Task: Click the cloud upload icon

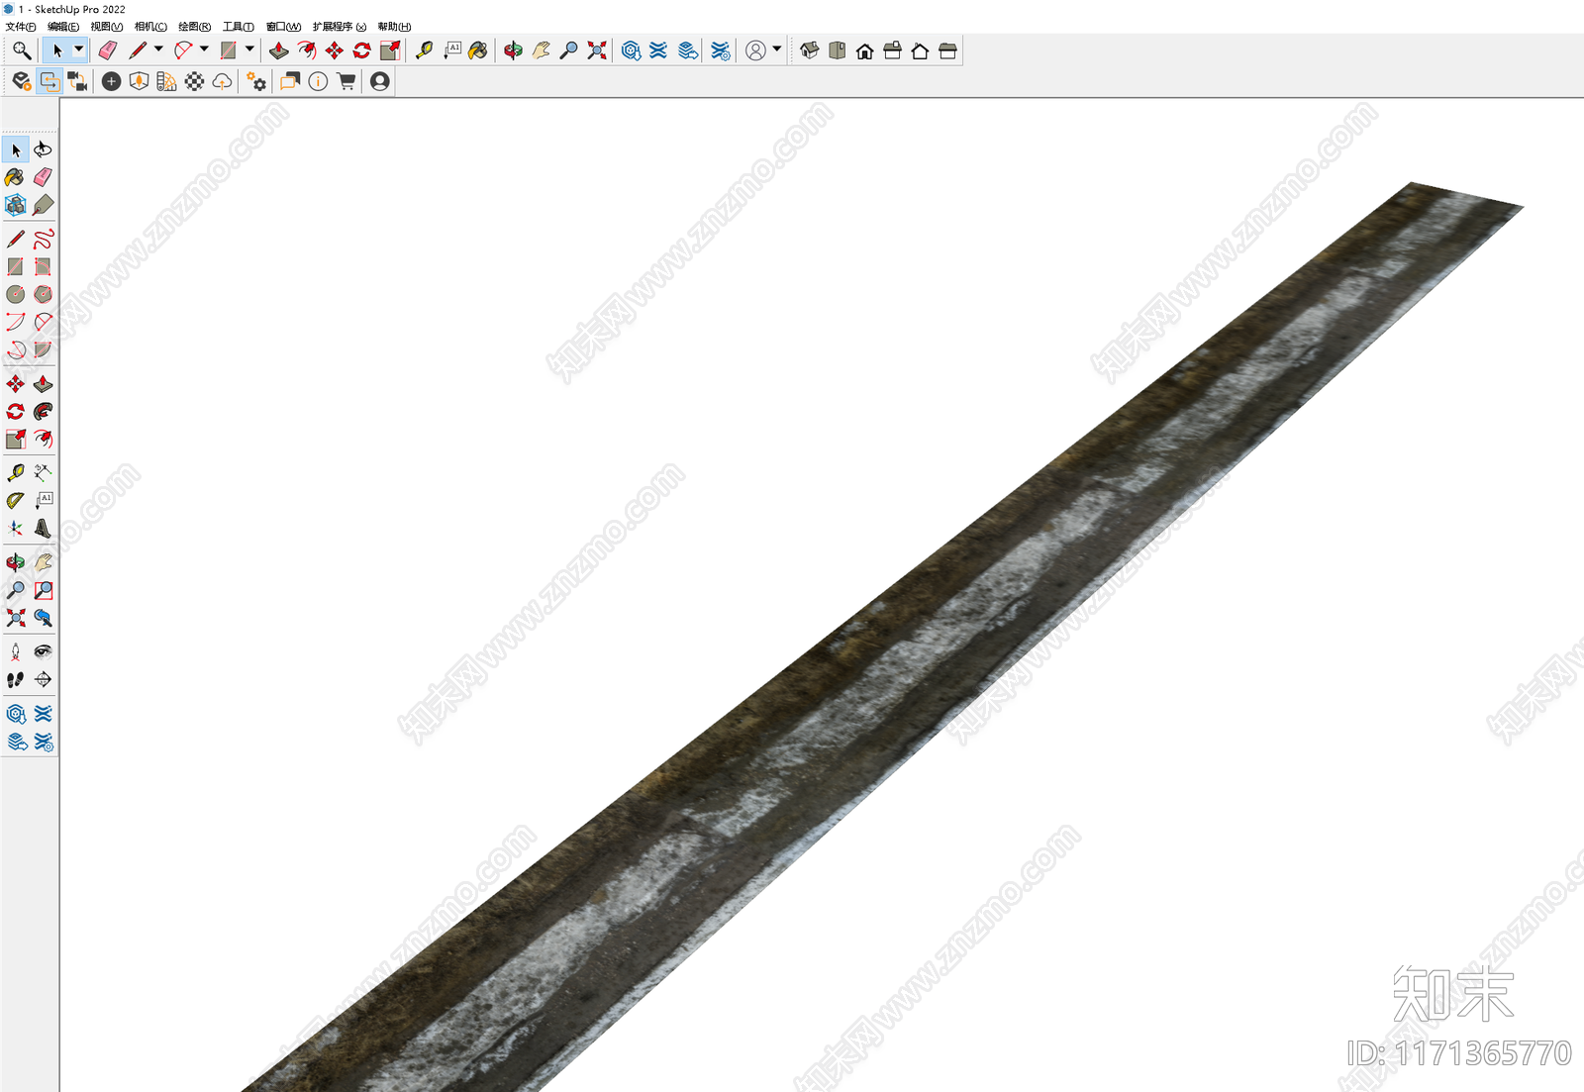Action: point(222,81)
